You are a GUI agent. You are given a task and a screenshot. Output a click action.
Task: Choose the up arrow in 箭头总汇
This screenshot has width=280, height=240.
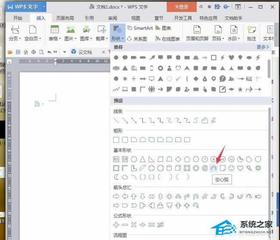134,196
